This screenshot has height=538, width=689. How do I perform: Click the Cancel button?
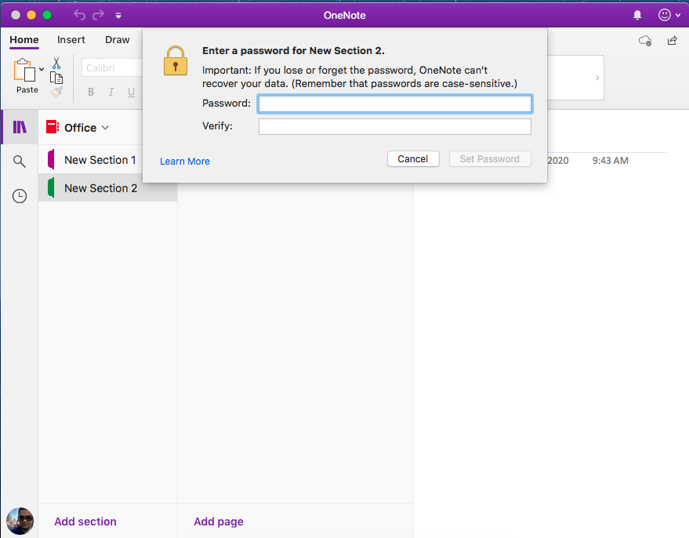[x=413, y=158]
